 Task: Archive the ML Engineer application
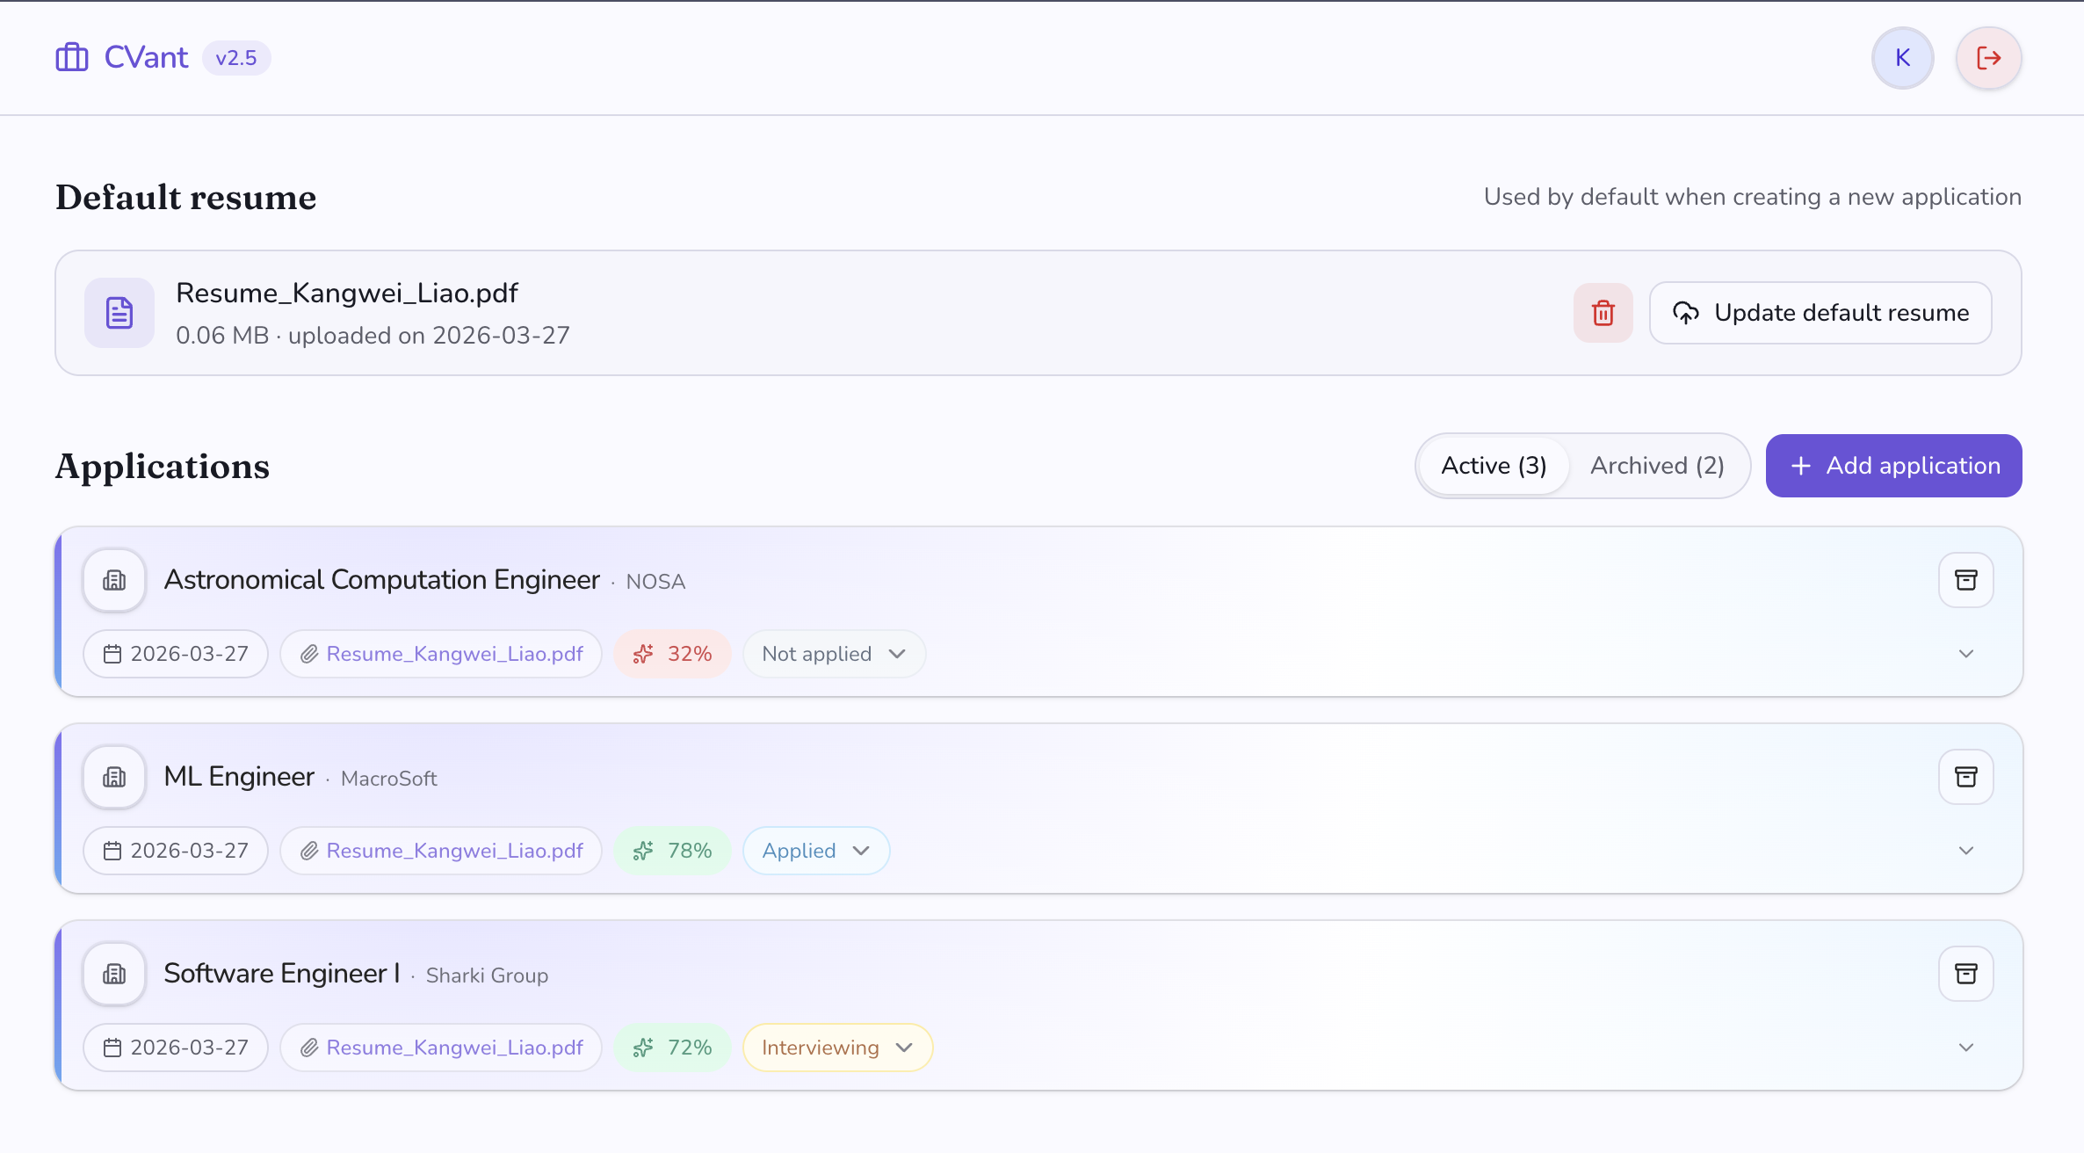1965,777
